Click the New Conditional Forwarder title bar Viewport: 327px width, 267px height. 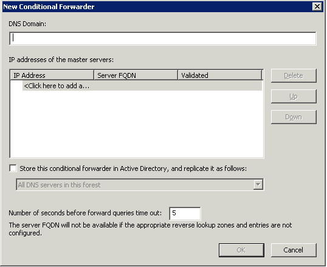[156, 7]
